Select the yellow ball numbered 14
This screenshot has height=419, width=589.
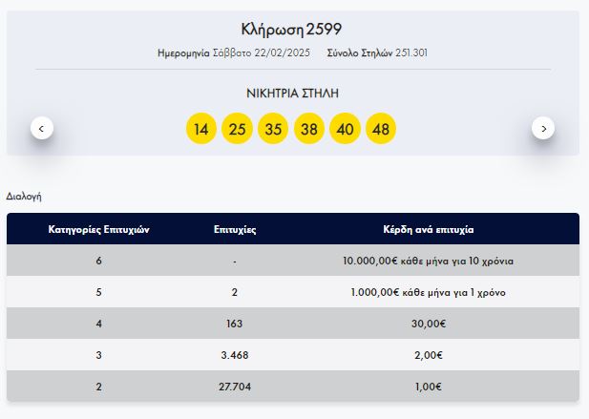[200, 129]
